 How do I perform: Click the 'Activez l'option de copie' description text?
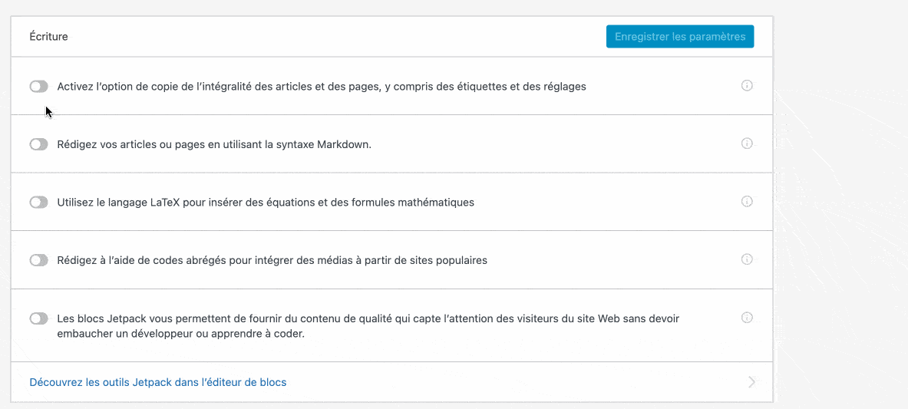[x=322, y=87]
